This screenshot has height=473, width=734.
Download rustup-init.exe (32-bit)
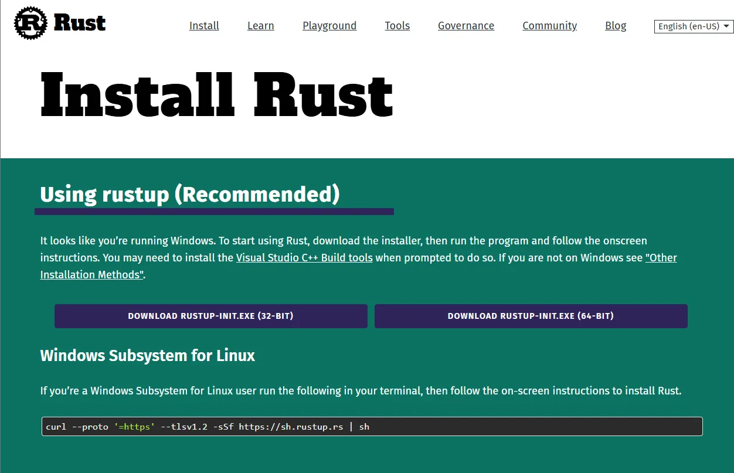click(x=211, y=316)
